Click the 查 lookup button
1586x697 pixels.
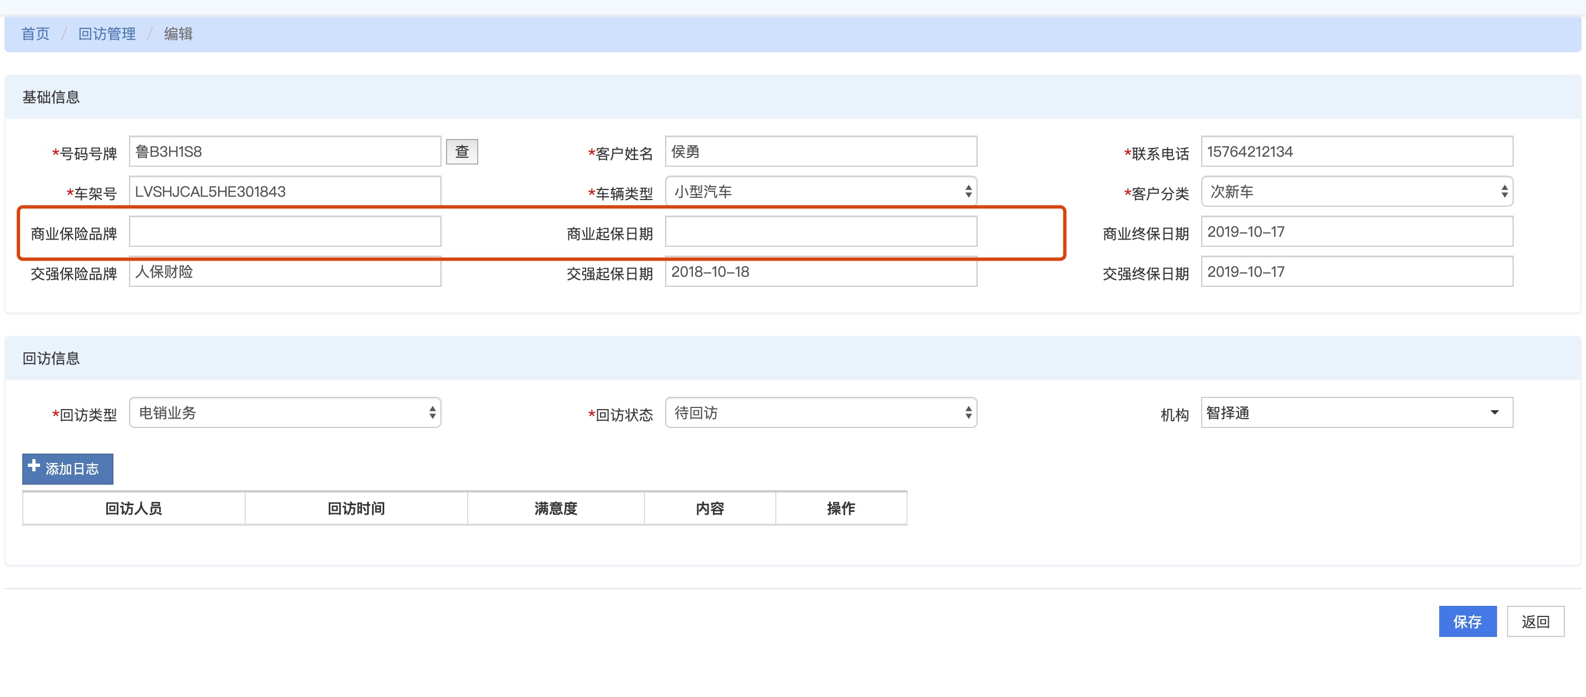(x=462, y=151)
